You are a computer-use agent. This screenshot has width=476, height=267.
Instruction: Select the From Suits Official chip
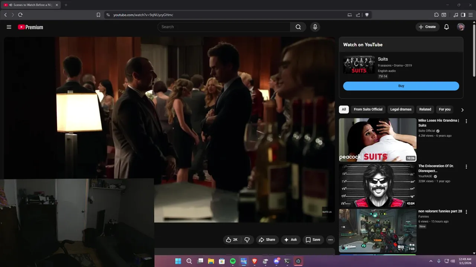click(x=368, y=109)
